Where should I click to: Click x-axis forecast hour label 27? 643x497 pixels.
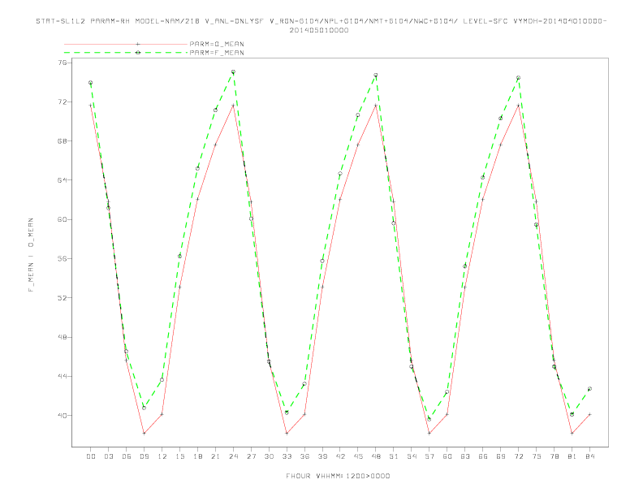click(251, 456)
